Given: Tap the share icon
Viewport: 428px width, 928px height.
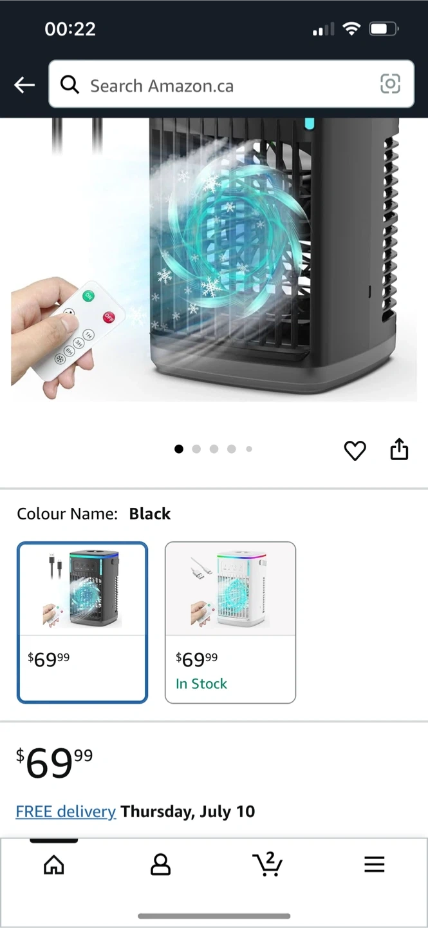Looking at the screenshot, I should (399, 449).
